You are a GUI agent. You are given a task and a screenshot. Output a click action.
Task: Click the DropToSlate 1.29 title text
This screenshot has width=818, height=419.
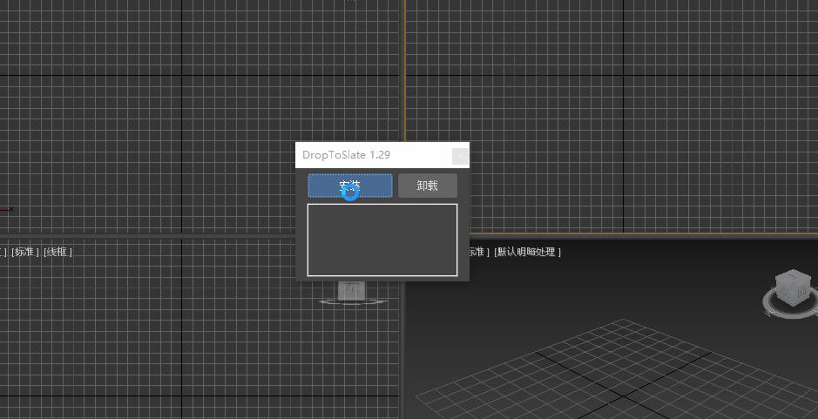pos(347,155)
